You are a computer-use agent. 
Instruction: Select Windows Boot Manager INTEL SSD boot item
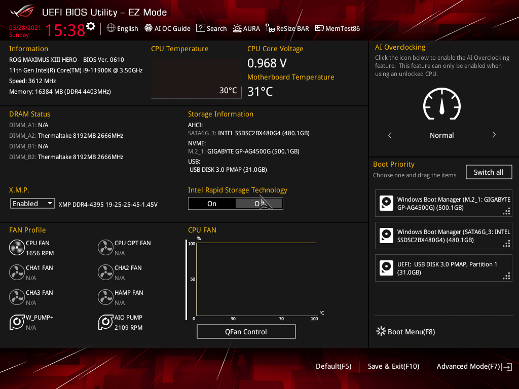pyautogui.click(x=443, y=236)
